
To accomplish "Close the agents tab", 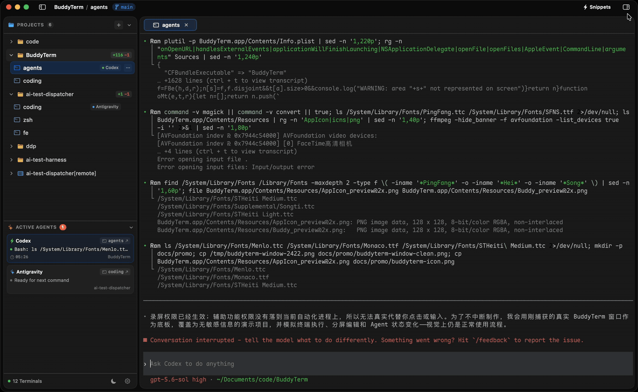I will [x=186, y=25].
